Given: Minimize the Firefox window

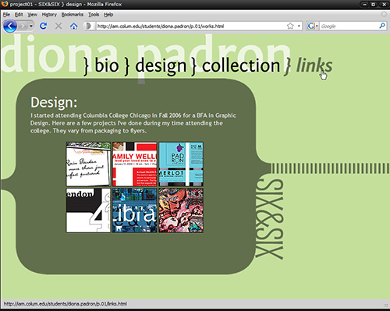Looking at the screenshot, I should pyautogui.click(x=365, y=5).
